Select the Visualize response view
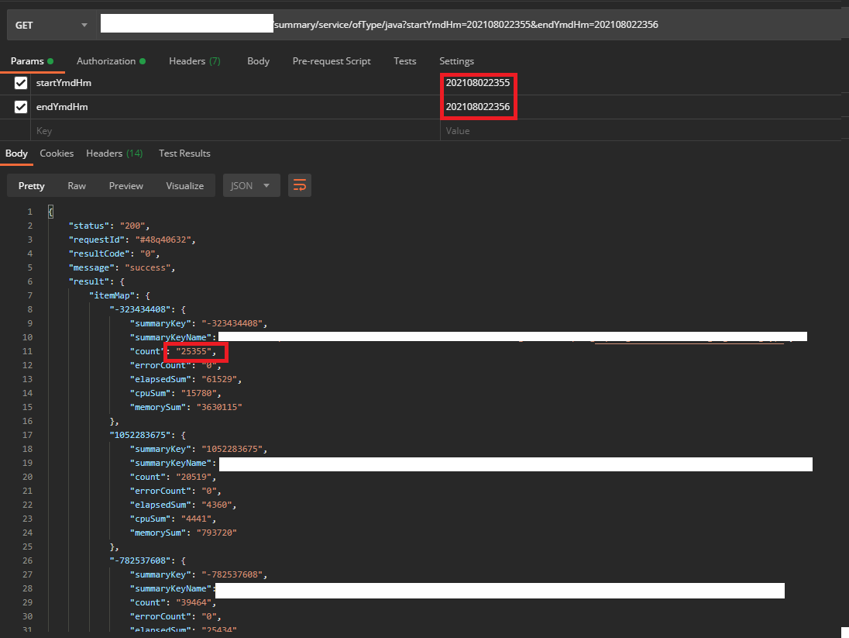This screenshot has width=849, height=638. point(184,186)
